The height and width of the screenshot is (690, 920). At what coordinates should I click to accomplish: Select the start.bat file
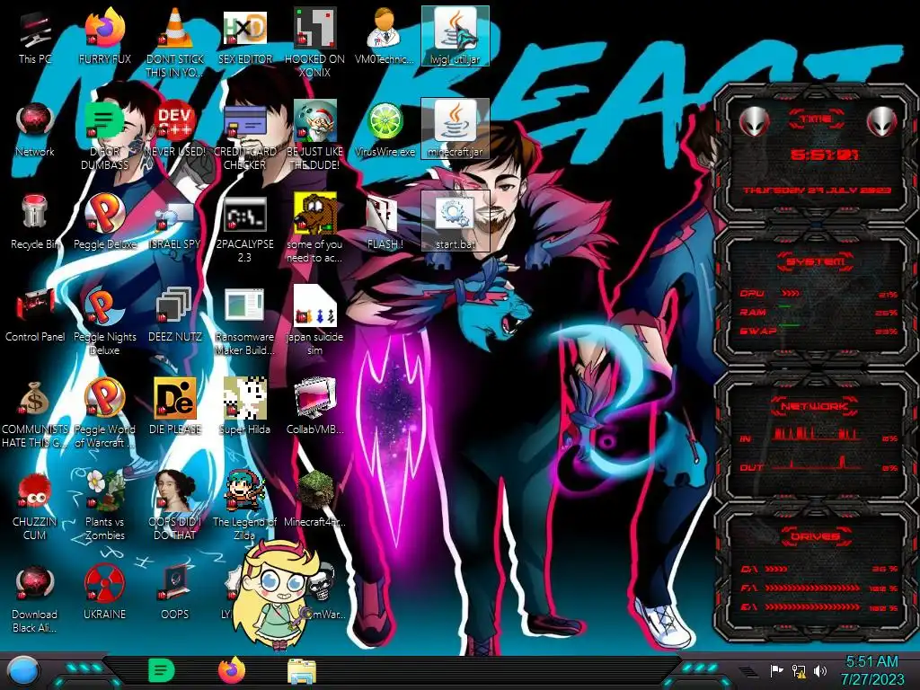tap(455, 221)
